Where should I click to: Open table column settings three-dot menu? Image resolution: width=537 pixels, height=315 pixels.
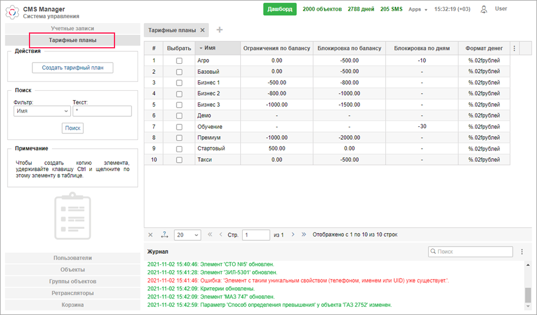(513, 48)
